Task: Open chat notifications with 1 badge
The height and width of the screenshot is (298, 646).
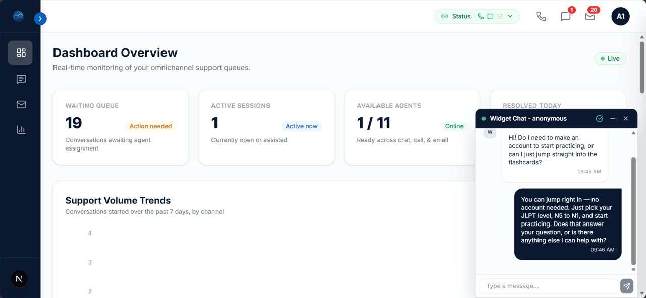Action: (x=566, y=16)
